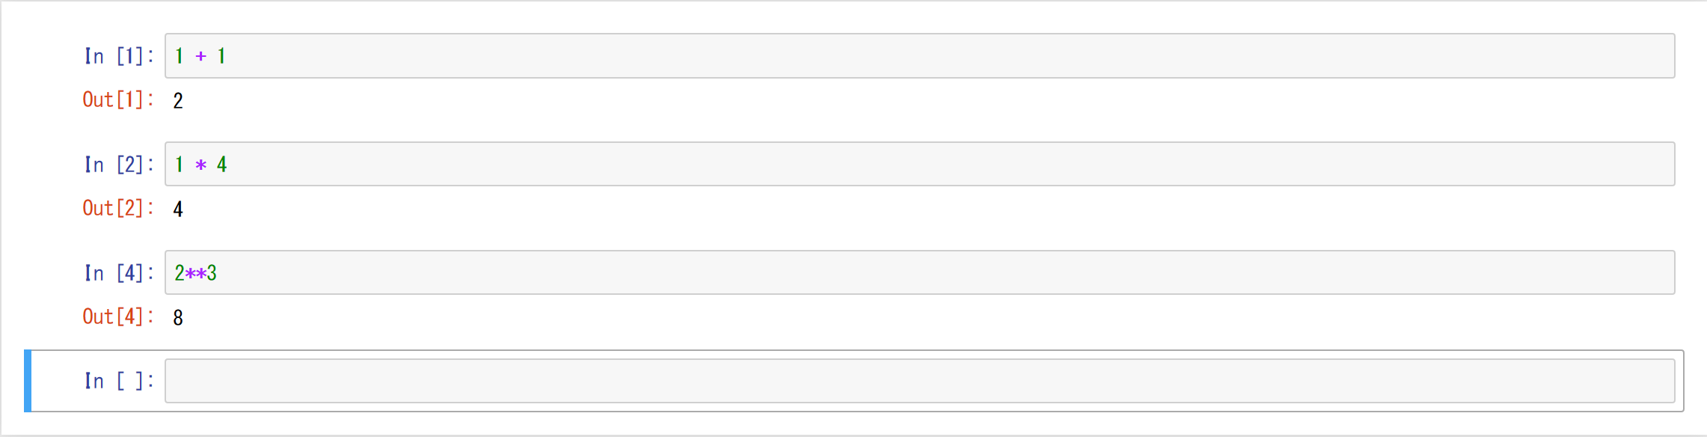
Task: Select the cell containing 1 + 1
Action: 919,56
